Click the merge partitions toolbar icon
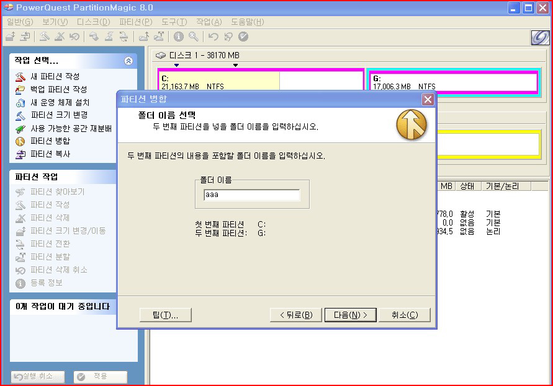553x386 pixels. click(x=143, y=37)
